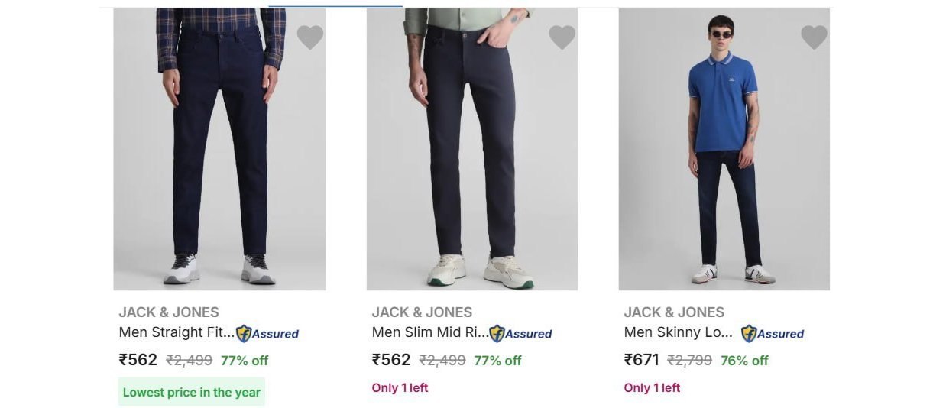Open Men Slim Mid Ri... product title
The image size is (933, 408).
(429, 332)
